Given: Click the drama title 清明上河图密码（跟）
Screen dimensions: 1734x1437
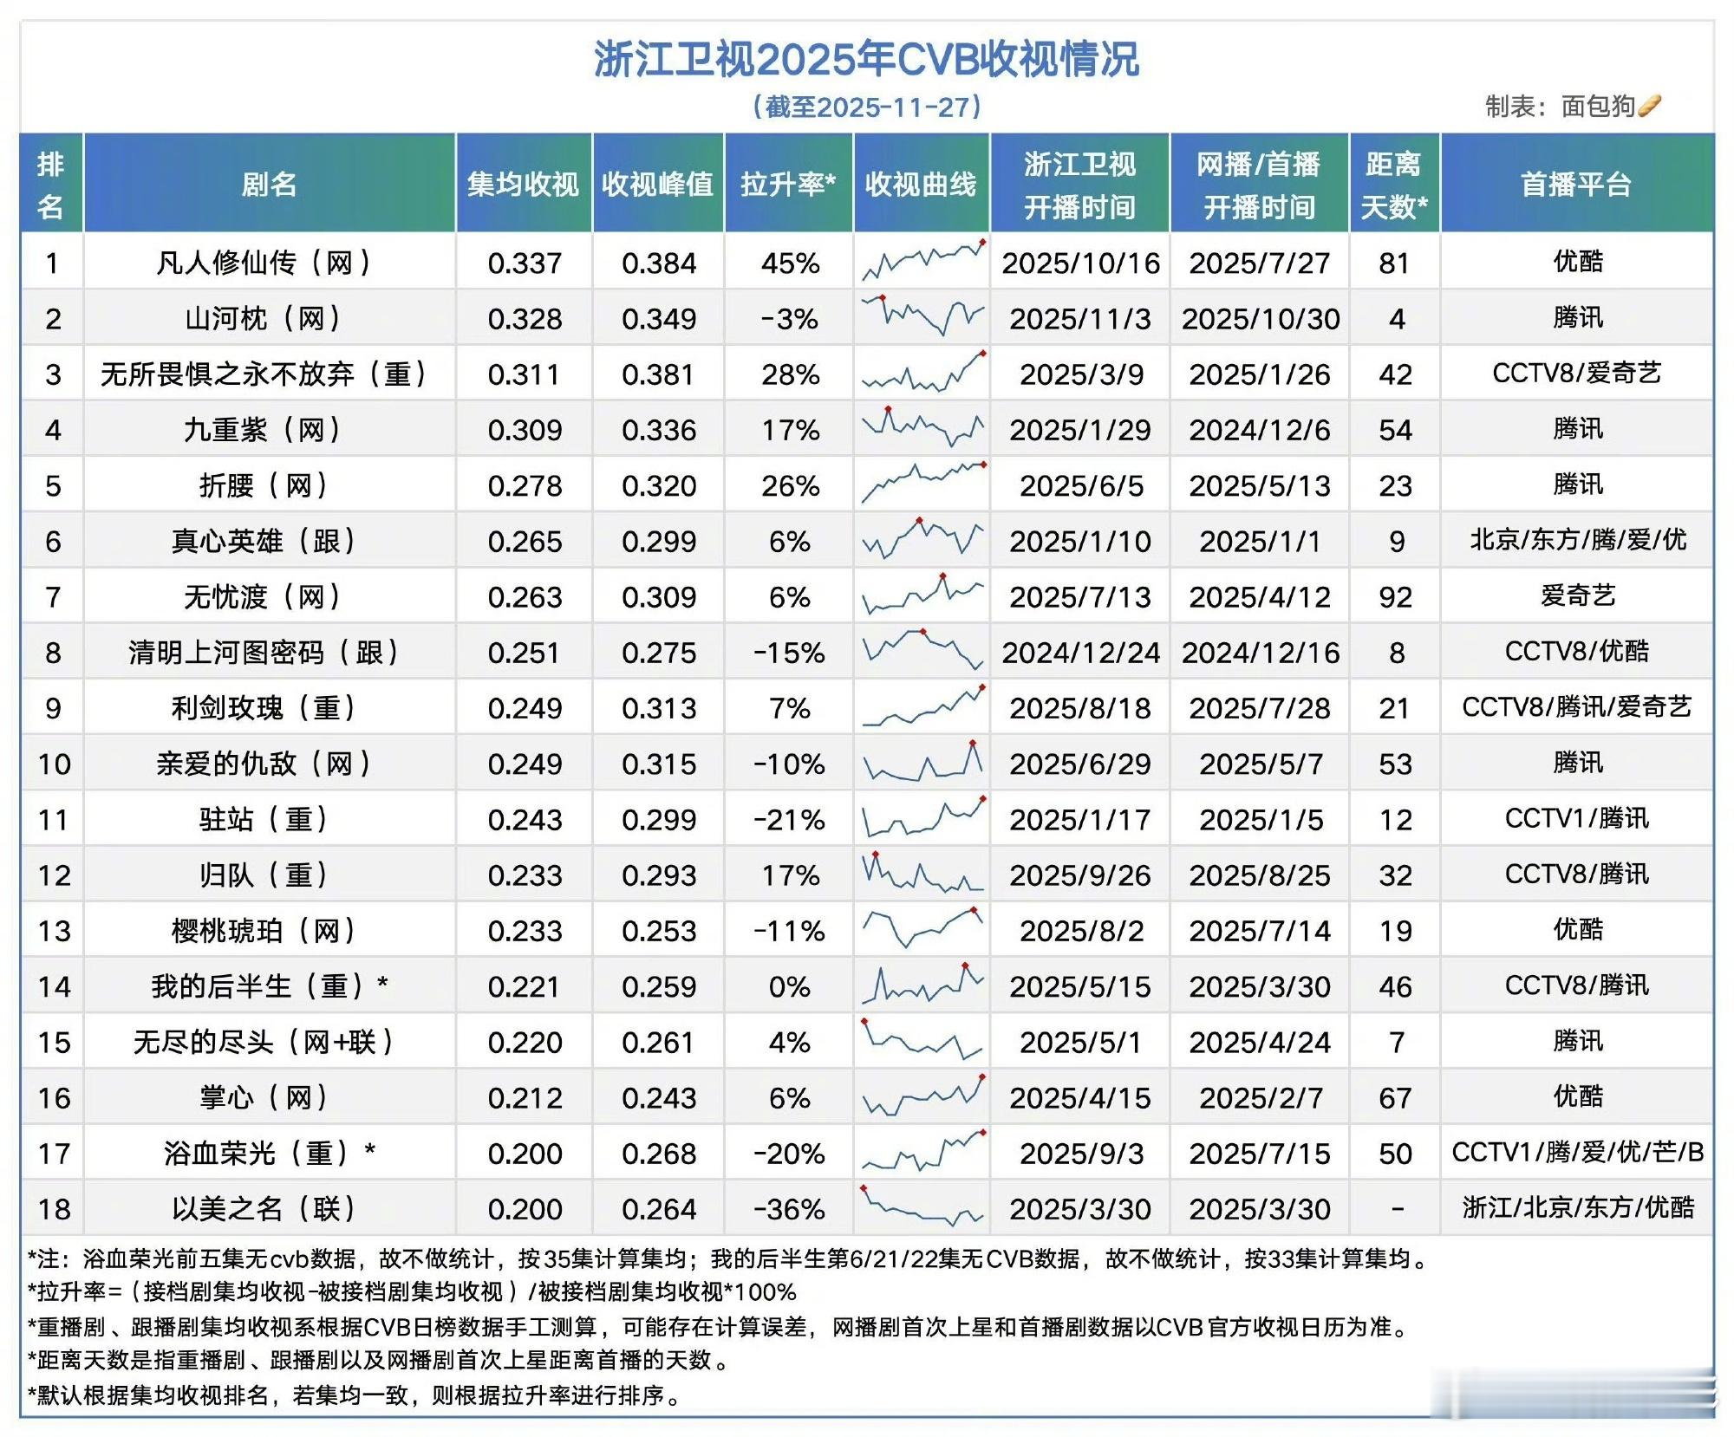Looking at the screenshot, I should click(x=263, y=652).
